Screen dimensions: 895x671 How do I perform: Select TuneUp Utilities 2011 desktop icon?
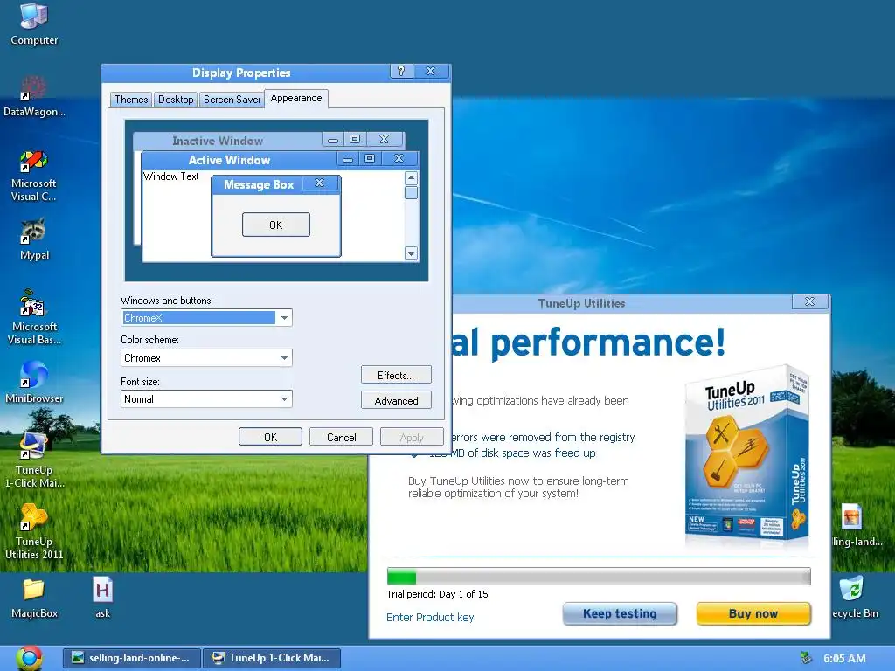click(x=34, y=531)
